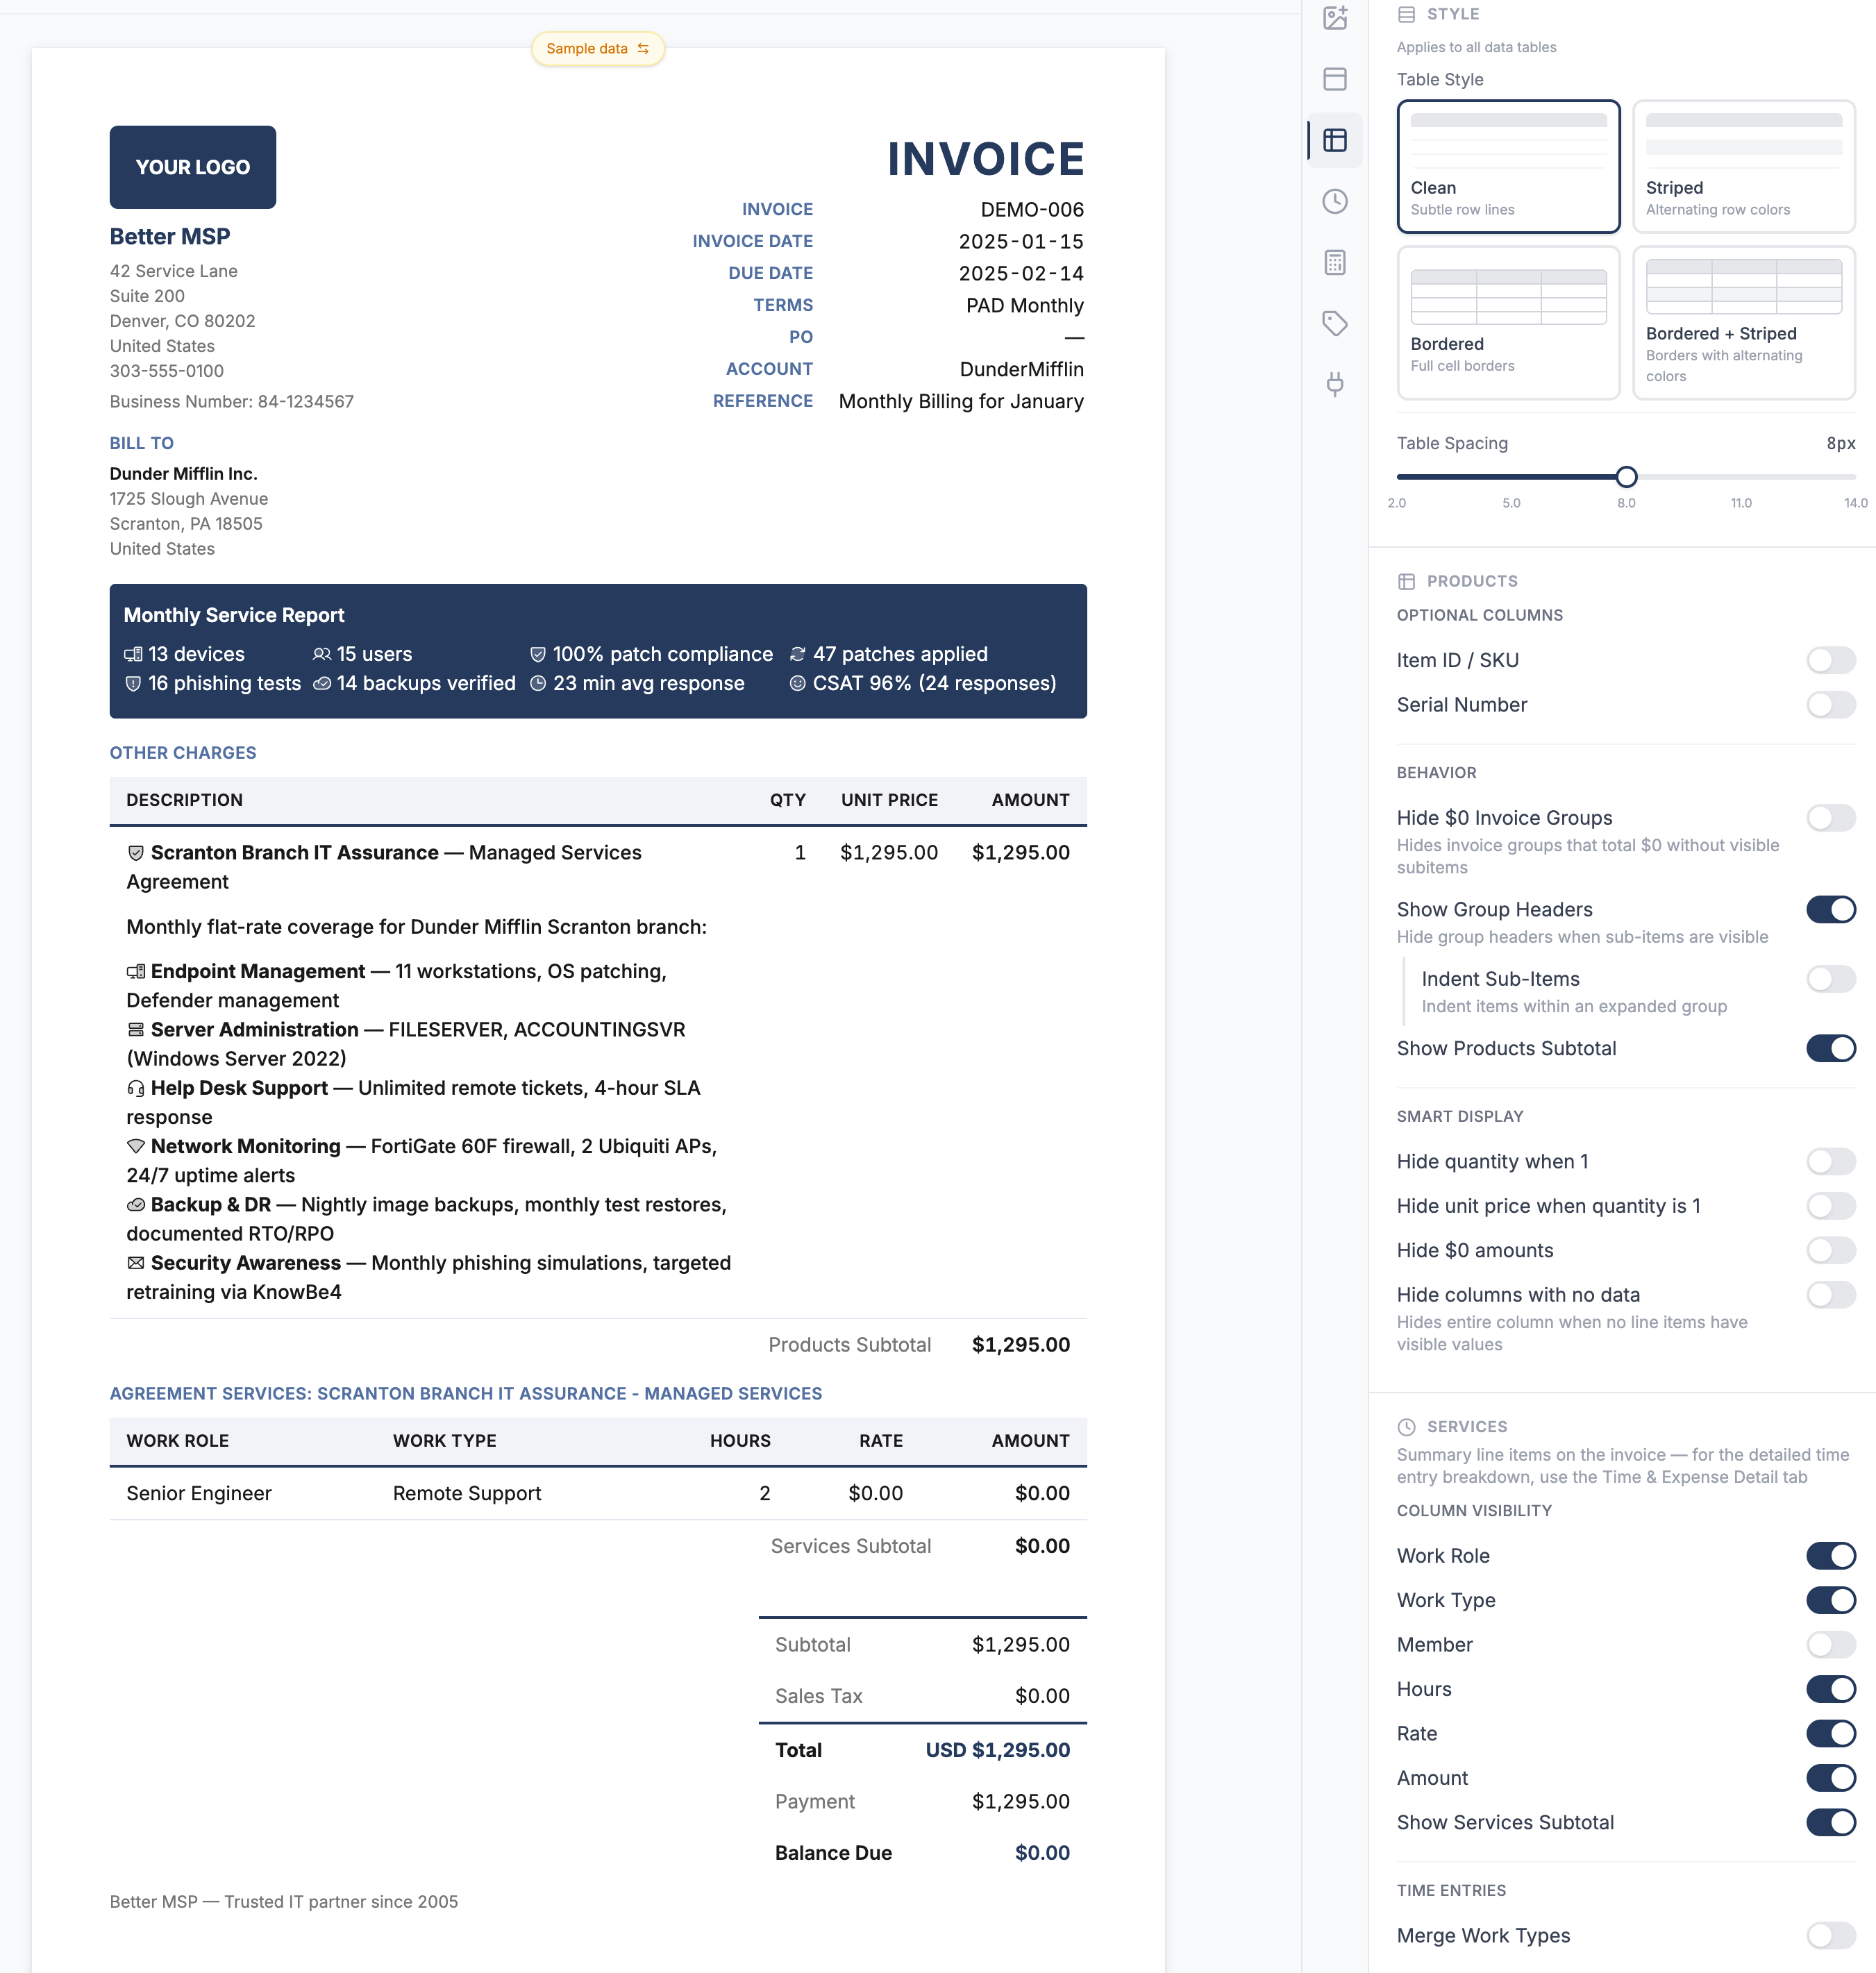This screenshot has height=1973, width=1876.
Task: Click the clock icon beside 23 min avg response
Action: coord(538,683)
